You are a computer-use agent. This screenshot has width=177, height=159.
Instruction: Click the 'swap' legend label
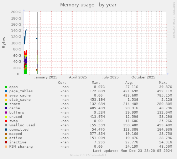click(x=14, y=121)
